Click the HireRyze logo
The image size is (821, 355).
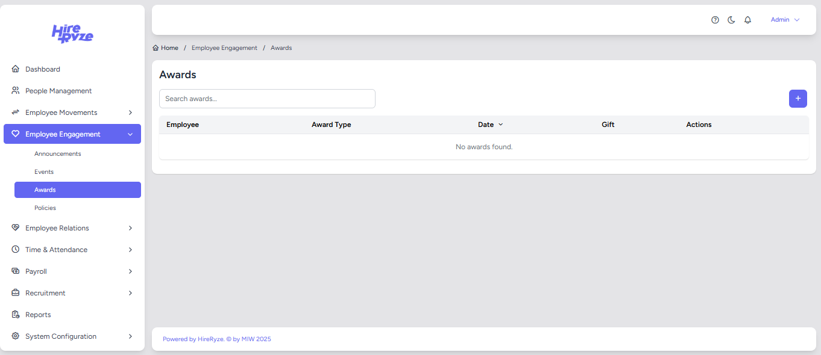72,34
